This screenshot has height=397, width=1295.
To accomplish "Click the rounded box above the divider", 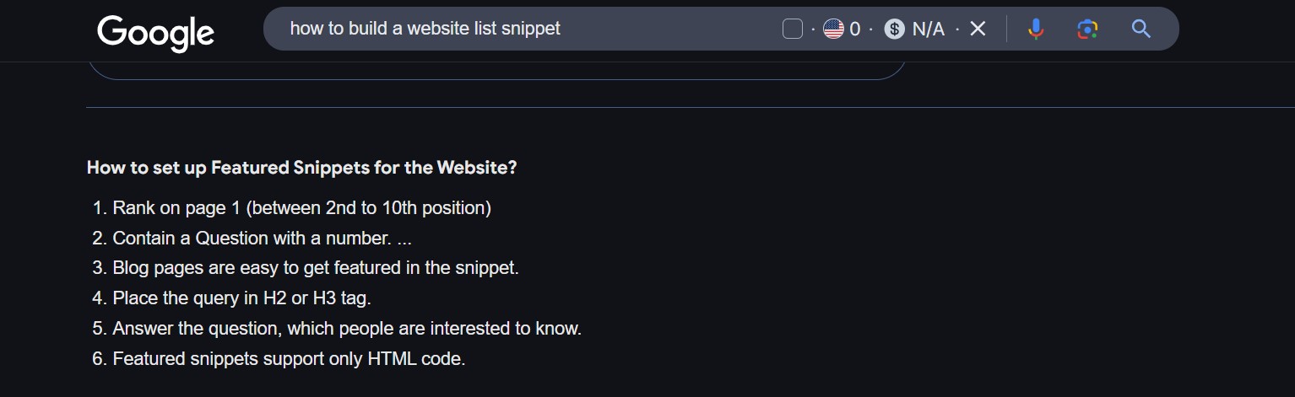I will 496,70.
